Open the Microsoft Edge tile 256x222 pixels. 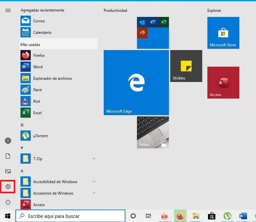[136, 83]
